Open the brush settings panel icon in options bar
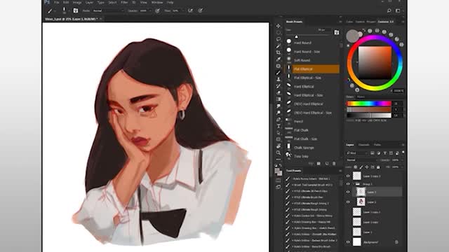Viewport: 449px width, 252px height. coord(76,10)
